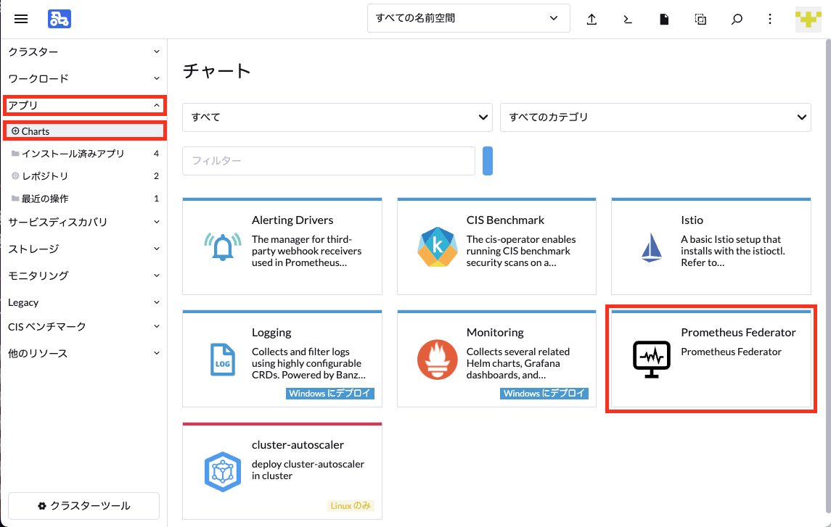The image size is (831, 527).
Task: Click the Alerting Drivers bell icon
Action: click(223, 246)
